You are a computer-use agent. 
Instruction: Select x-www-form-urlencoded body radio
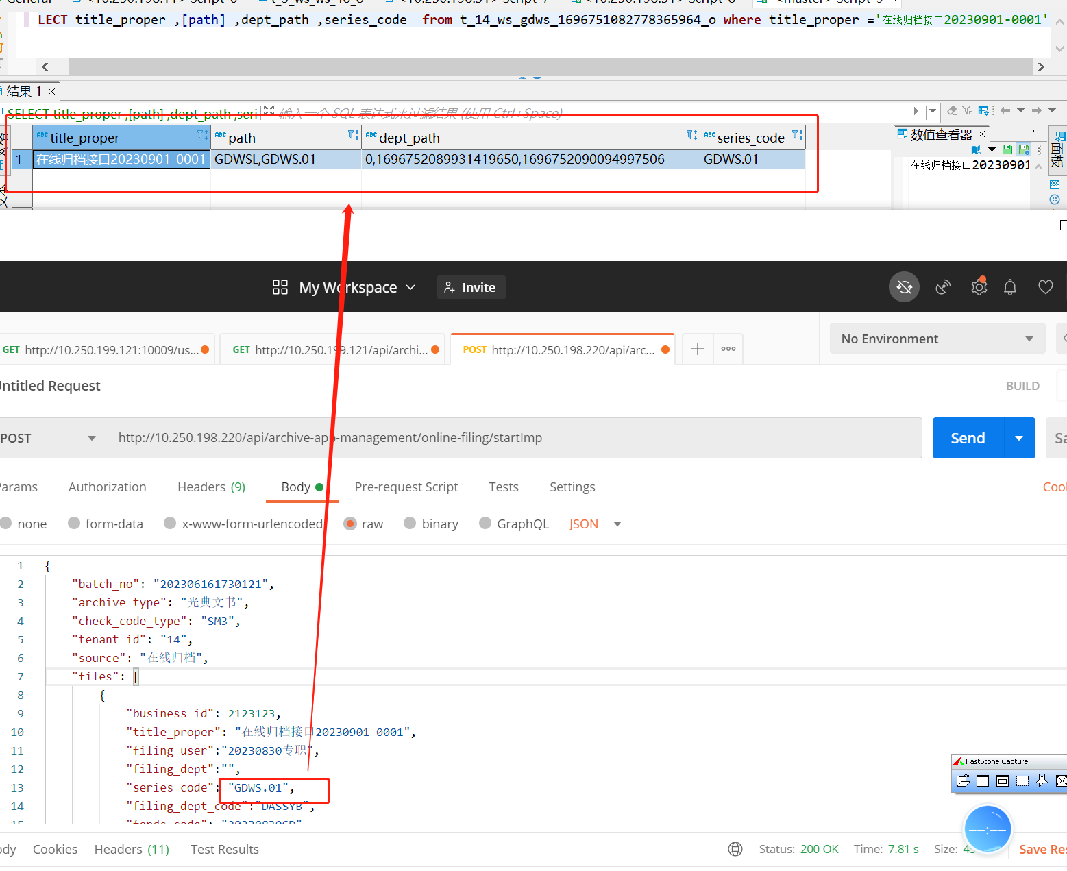pos(170,523)
